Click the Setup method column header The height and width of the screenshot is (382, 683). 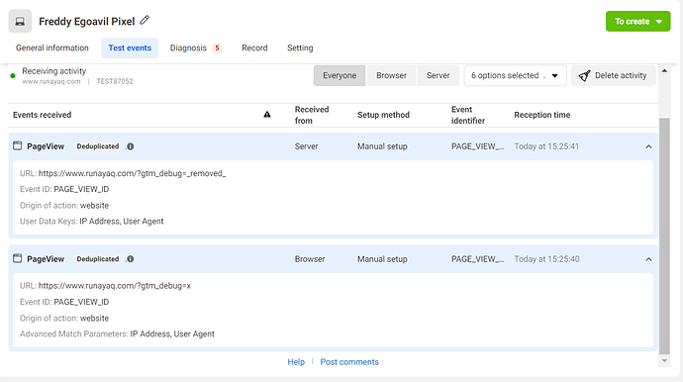click(383, 115)
